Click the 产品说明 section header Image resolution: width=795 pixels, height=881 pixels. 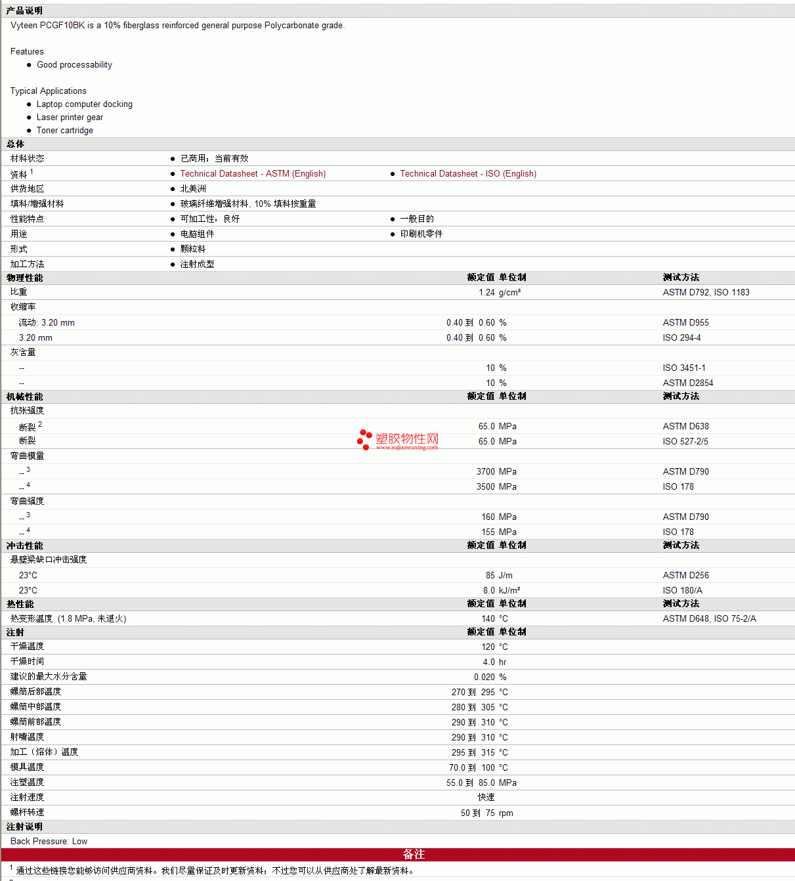24,11
